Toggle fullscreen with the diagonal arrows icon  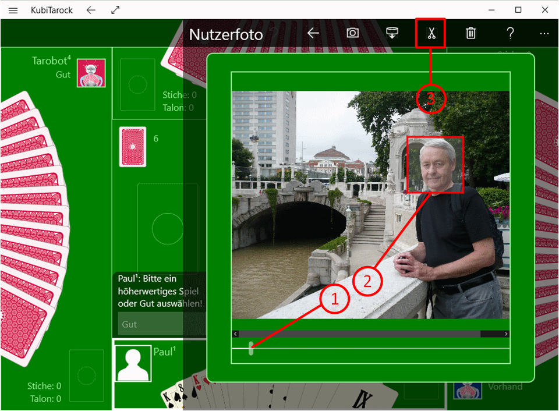tap(115, 10)
